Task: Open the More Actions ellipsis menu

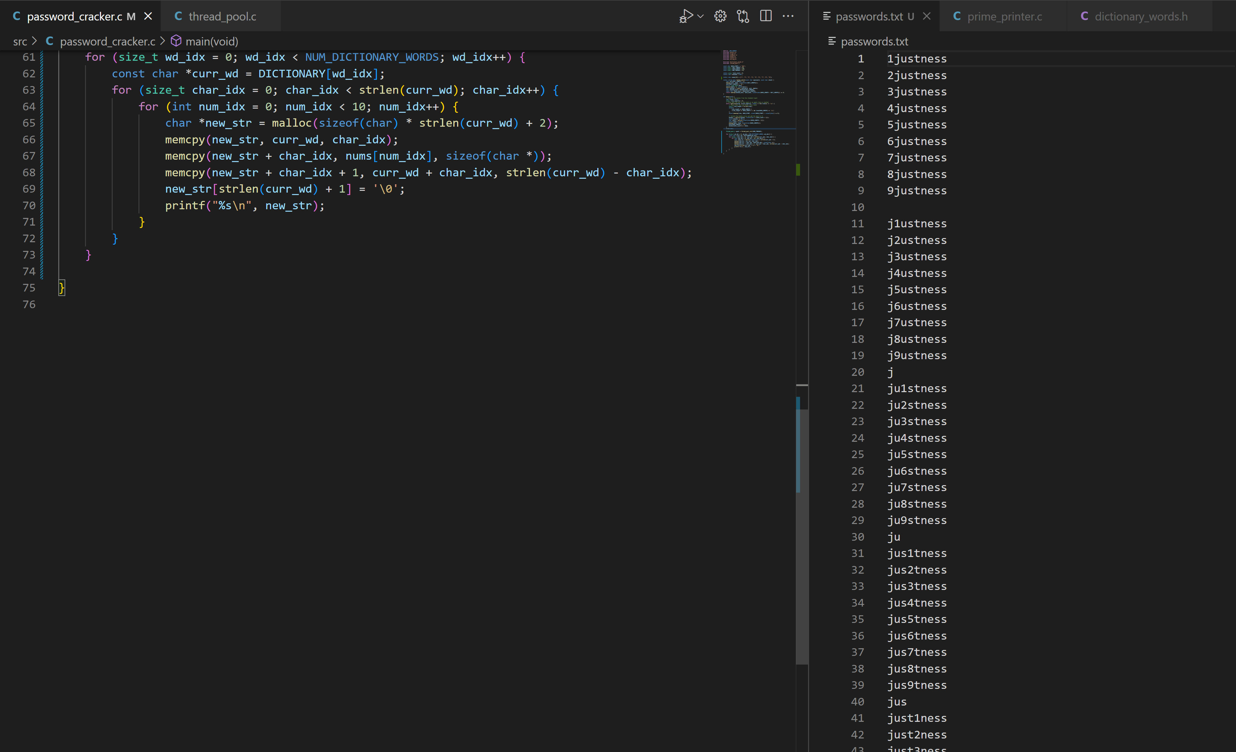Action: point(788,16)
